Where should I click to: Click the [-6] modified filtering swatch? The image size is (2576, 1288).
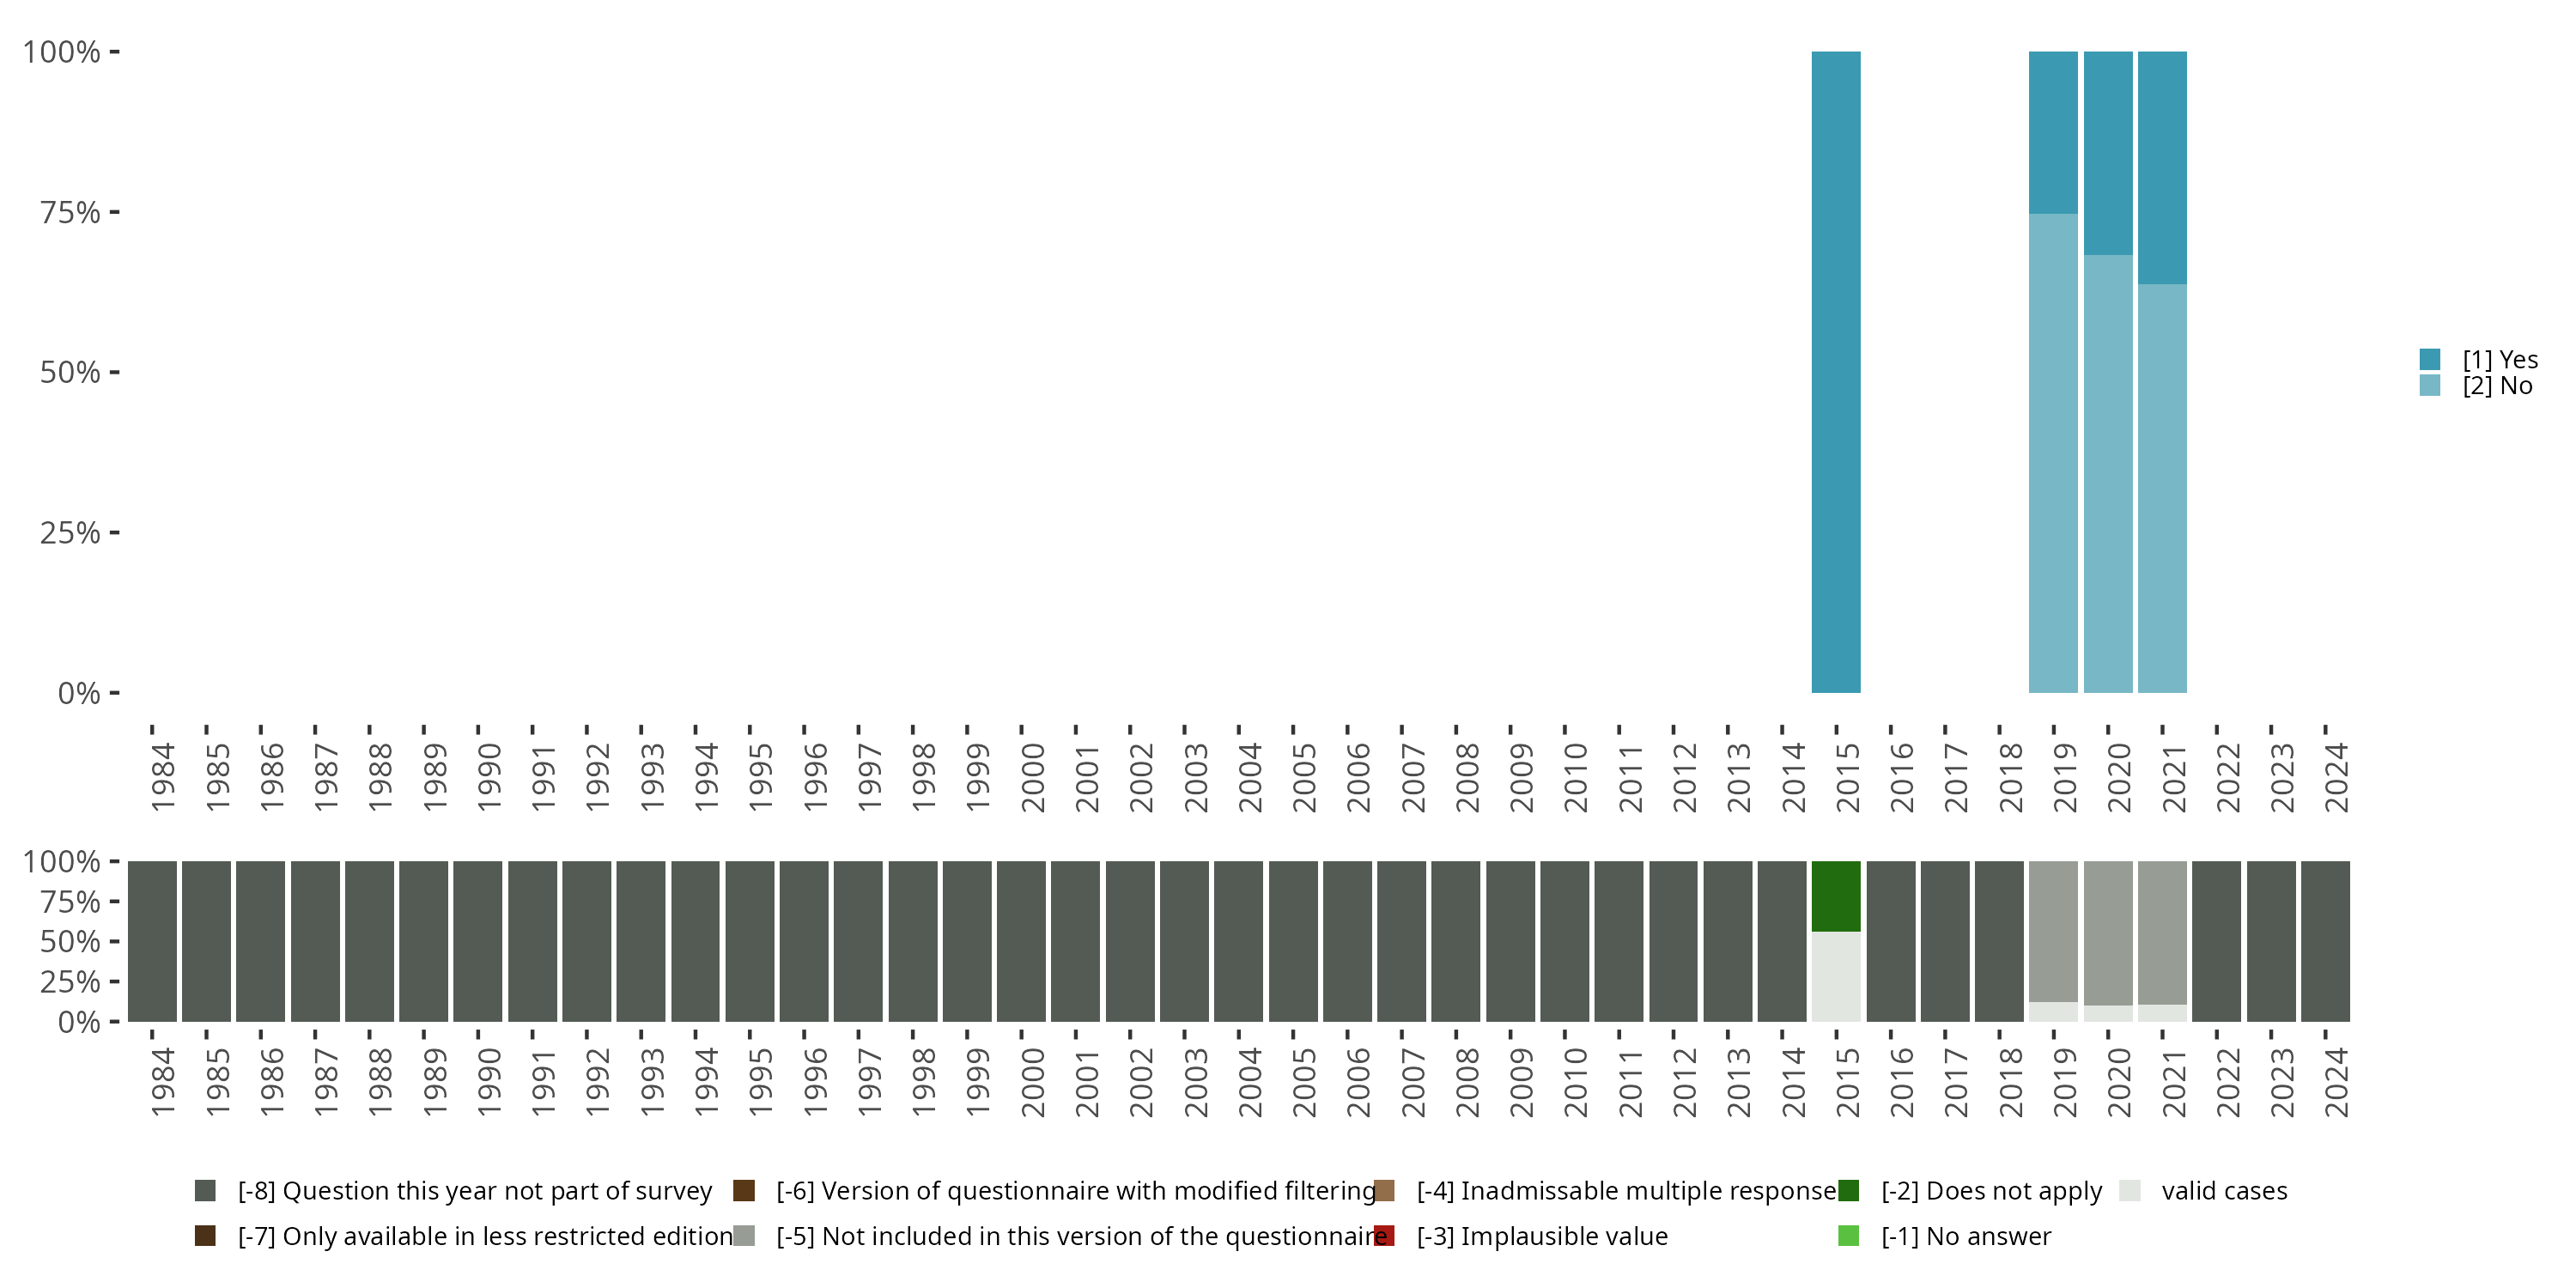pos(743,1190)
